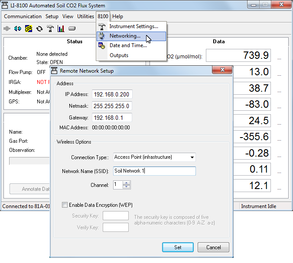Click the LI-8100 title bar application icon
Screen dimensions: 293x263
point(5,5)
